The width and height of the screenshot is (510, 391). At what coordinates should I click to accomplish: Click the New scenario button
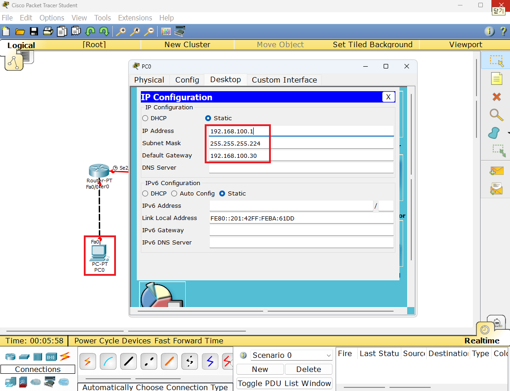click(260, 369)
